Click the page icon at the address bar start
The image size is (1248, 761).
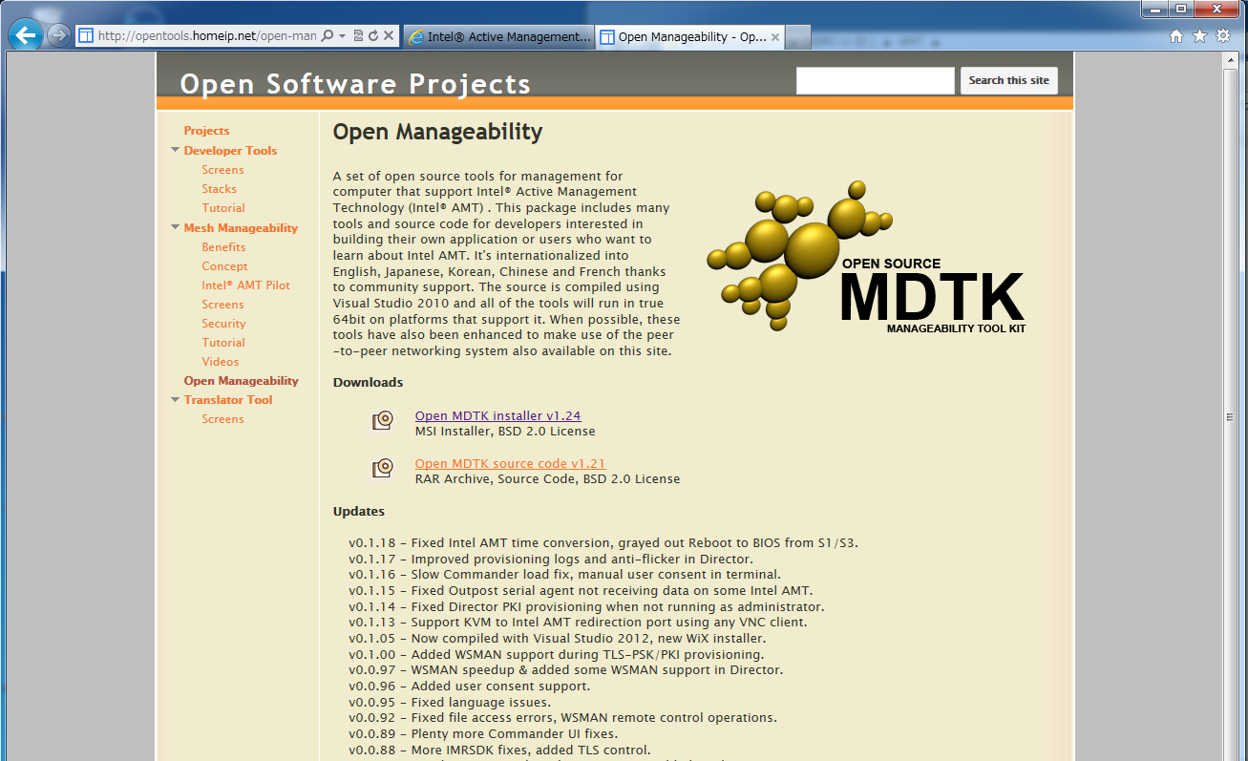[x=86, y=36]
